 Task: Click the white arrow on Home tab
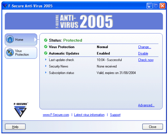pos(35,39)
